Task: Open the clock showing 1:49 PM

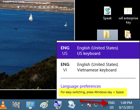Action: 126,105
